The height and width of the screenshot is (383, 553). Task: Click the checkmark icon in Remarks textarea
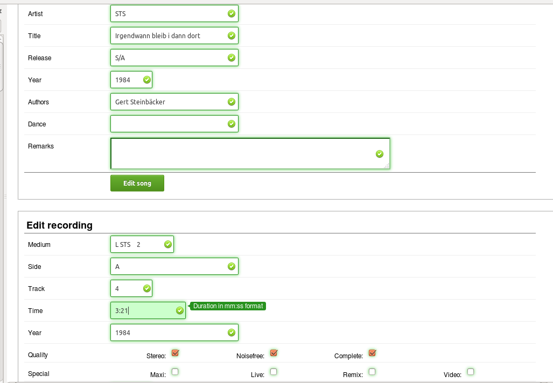(x=380, y=154)
